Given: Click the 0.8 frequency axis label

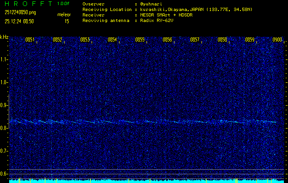Looking at the screenshot, I should 4,128.
